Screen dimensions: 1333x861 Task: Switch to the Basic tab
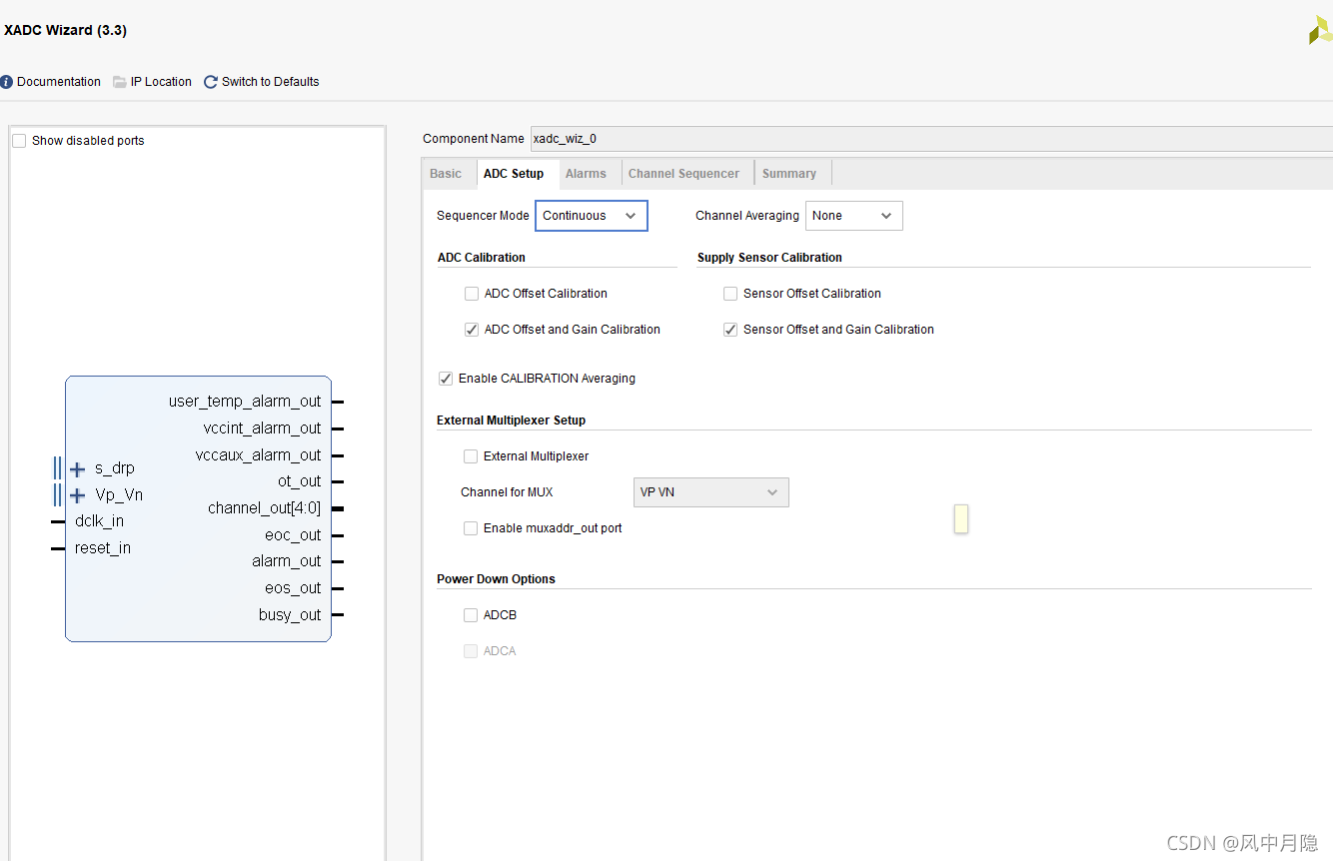[x=446, y=174]
